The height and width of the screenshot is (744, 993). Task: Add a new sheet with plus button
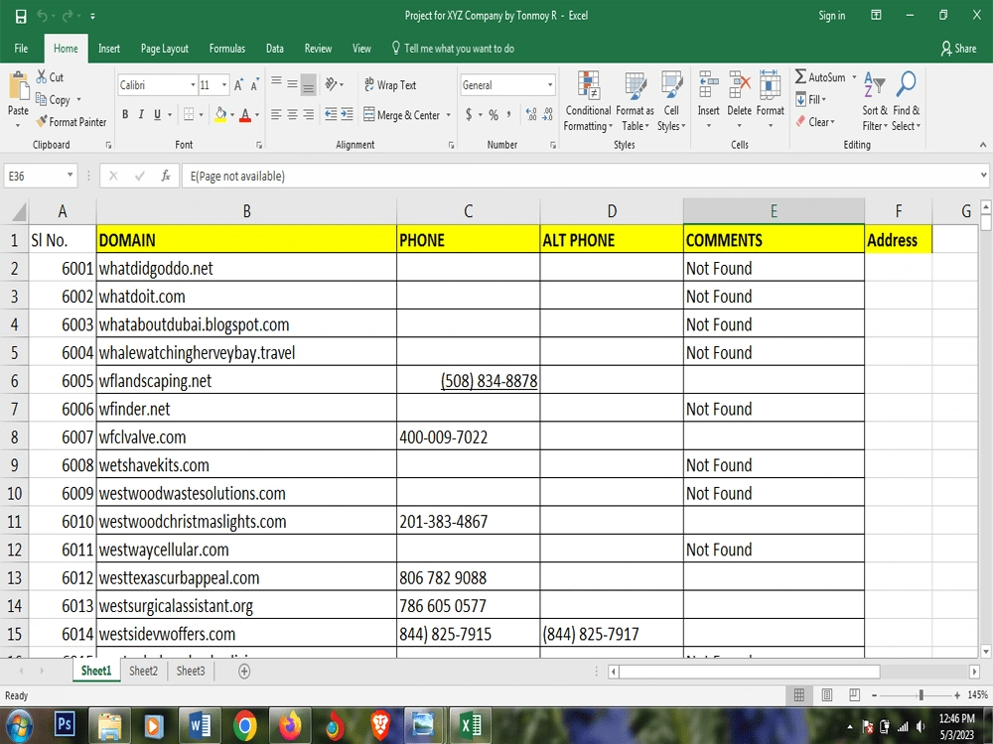click(244, 672)
